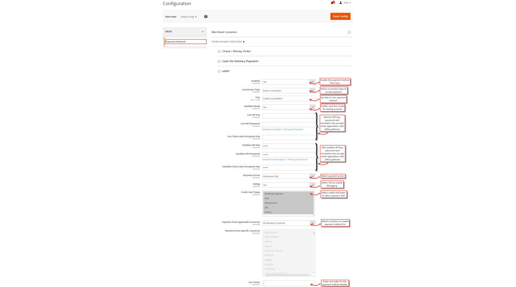Open the Eway user account menu

345,2
